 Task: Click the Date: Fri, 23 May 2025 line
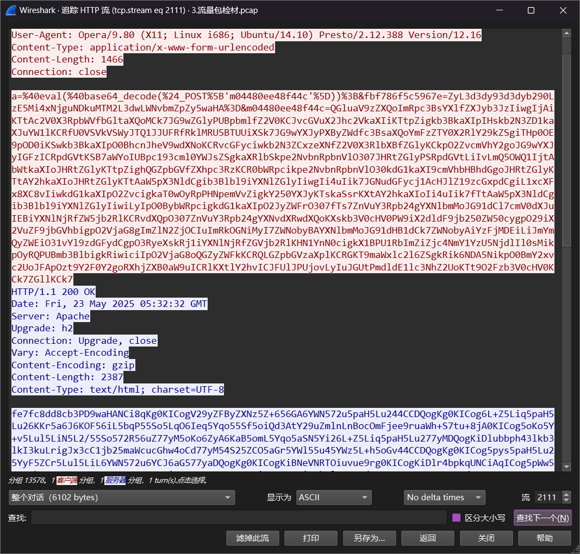(109, 304)
